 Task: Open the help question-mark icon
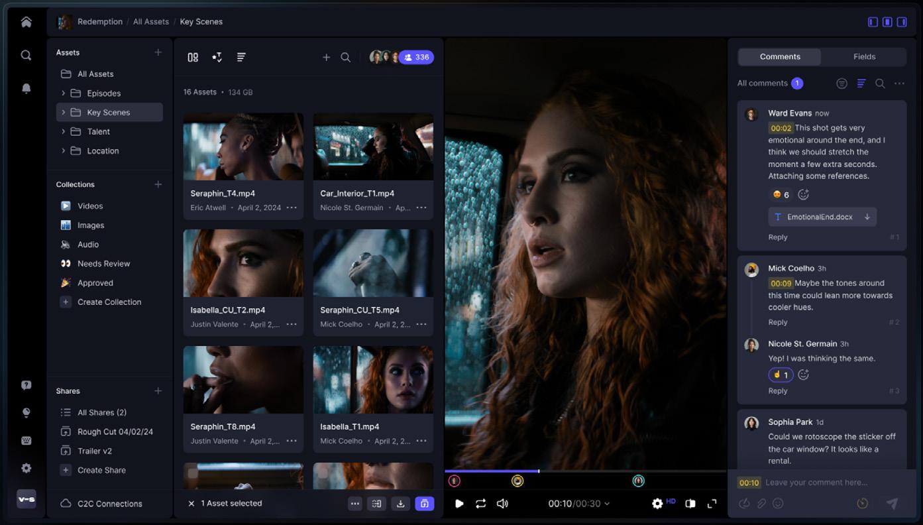tap(26, 385)
